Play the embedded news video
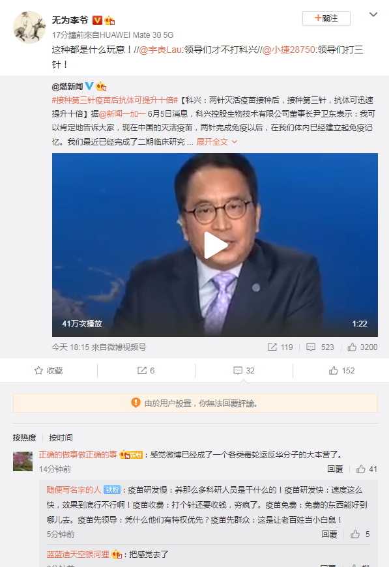The height and width of the screenshot is (567, 389). (x=216, y=245)
